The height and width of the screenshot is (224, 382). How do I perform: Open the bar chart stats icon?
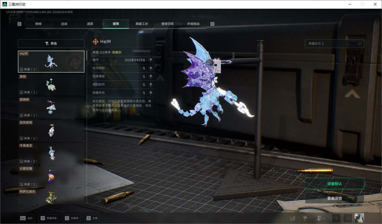292,218
